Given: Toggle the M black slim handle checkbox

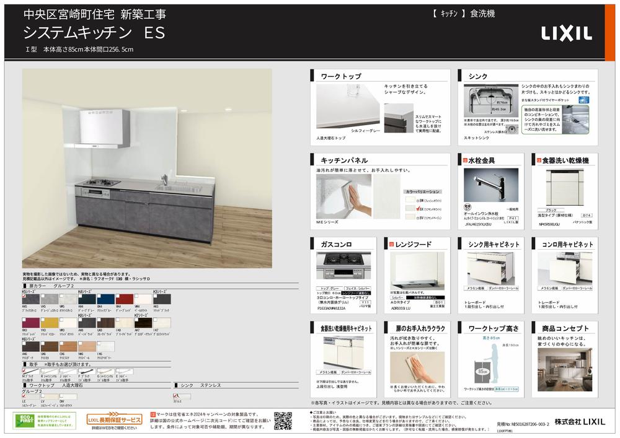Looking at the screenshot, I should [x=24, y=370].
